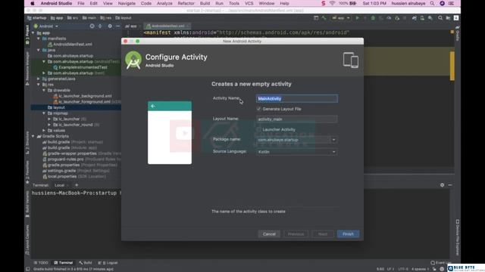Expand the generatedJava folder
This screenshot has height=272, width=485.
39,79
